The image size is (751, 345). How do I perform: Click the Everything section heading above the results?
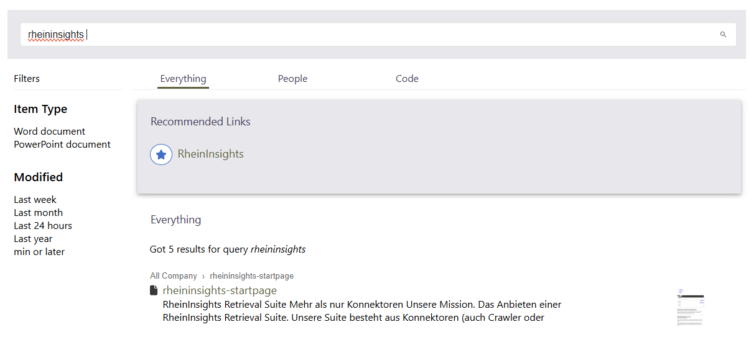pyautogui.click(x=175, y=220)
